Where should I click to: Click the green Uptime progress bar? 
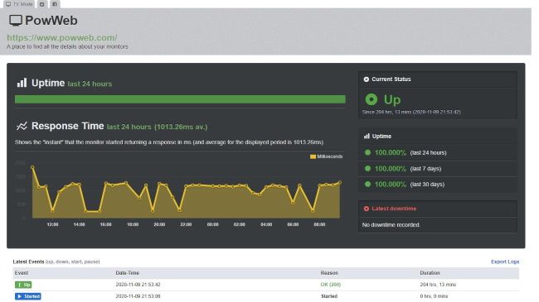tap(180, 99)
